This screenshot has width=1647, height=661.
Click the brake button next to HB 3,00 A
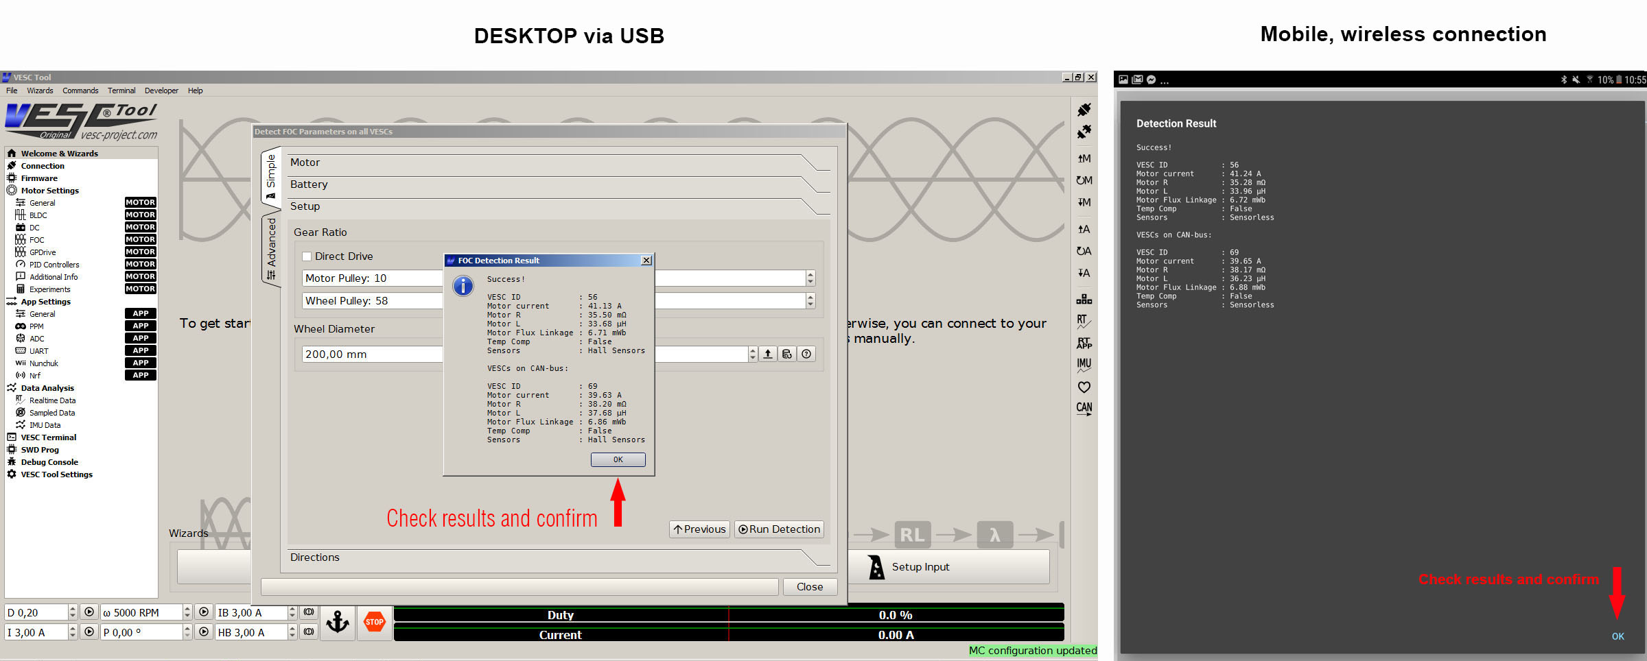pos(309,632)
